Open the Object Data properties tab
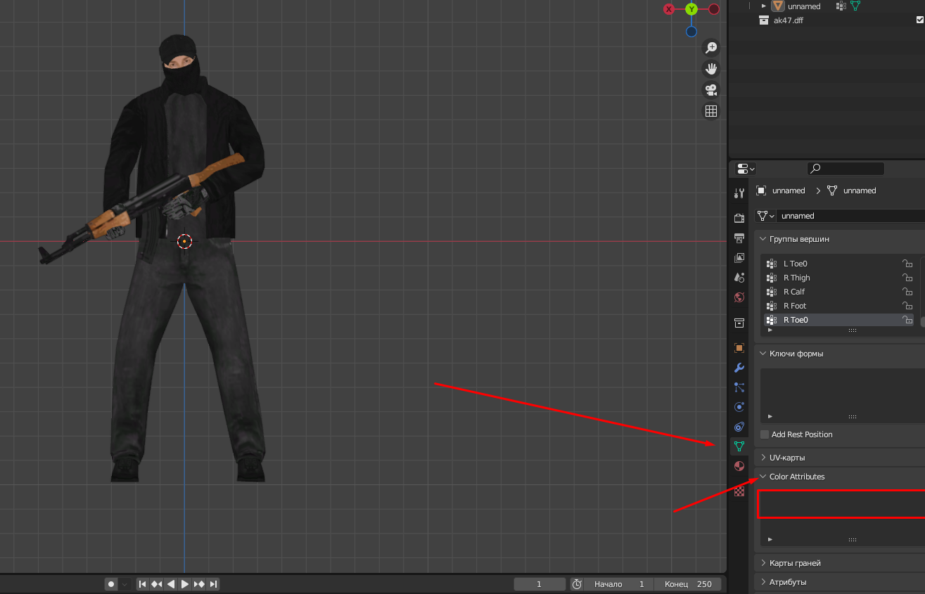Image resolution: width=925 pixels, height=594 pixels. coord(739,446)
